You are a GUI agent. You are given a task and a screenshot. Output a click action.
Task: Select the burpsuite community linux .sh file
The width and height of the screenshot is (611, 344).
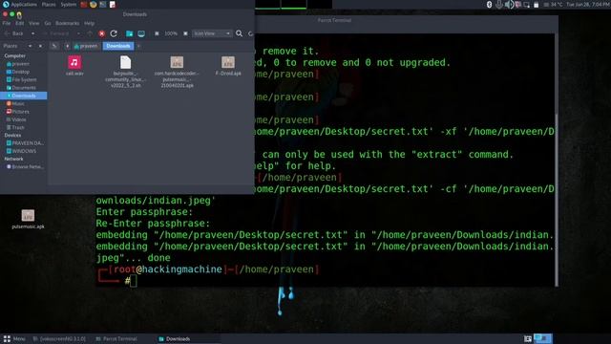(x=125, y=72)
